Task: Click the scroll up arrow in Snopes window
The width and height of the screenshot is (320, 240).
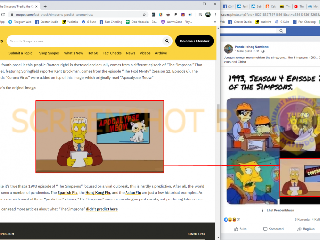Action: tap(218, 28)
